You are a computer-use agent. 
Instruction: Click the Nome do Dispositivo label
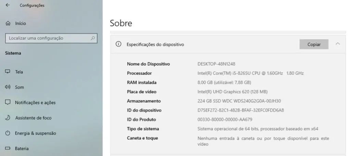click(x=148, y=64)
